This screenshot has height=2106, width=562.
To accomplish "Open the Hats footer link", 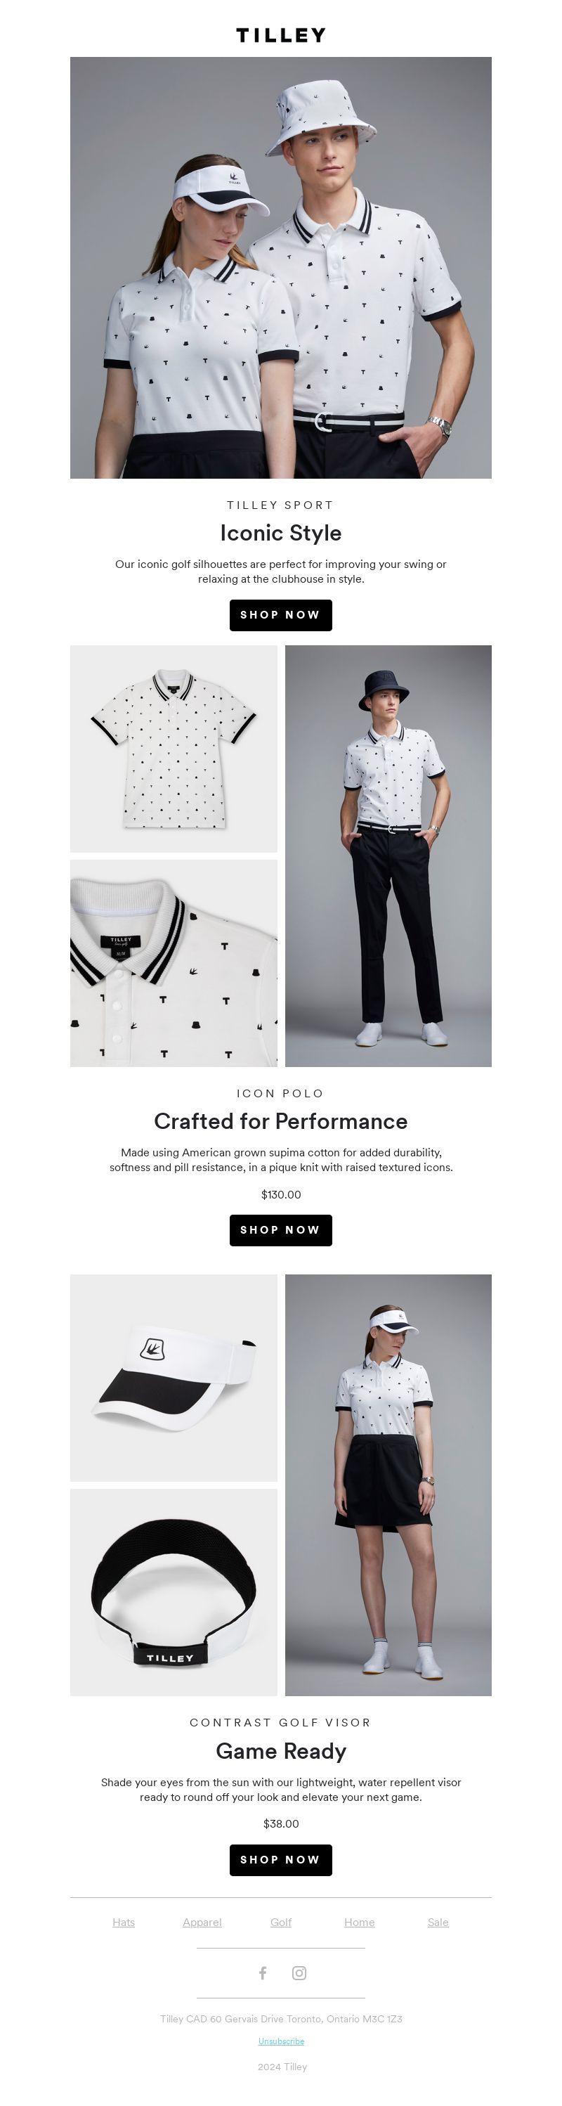I will click(x=124, y=1922).
